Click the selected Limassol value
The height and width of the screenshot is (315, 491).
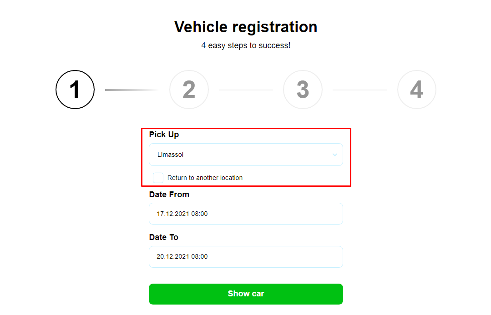tap(171, 155)
